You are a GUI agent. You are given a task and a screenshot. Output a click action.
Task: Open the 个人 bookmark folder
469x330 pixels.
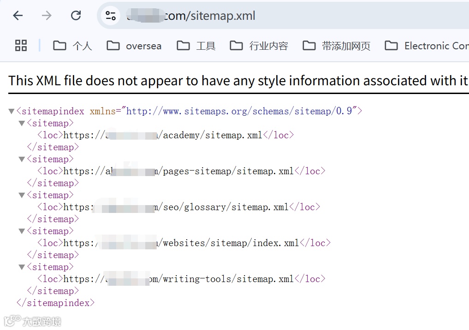pos(72,46)
